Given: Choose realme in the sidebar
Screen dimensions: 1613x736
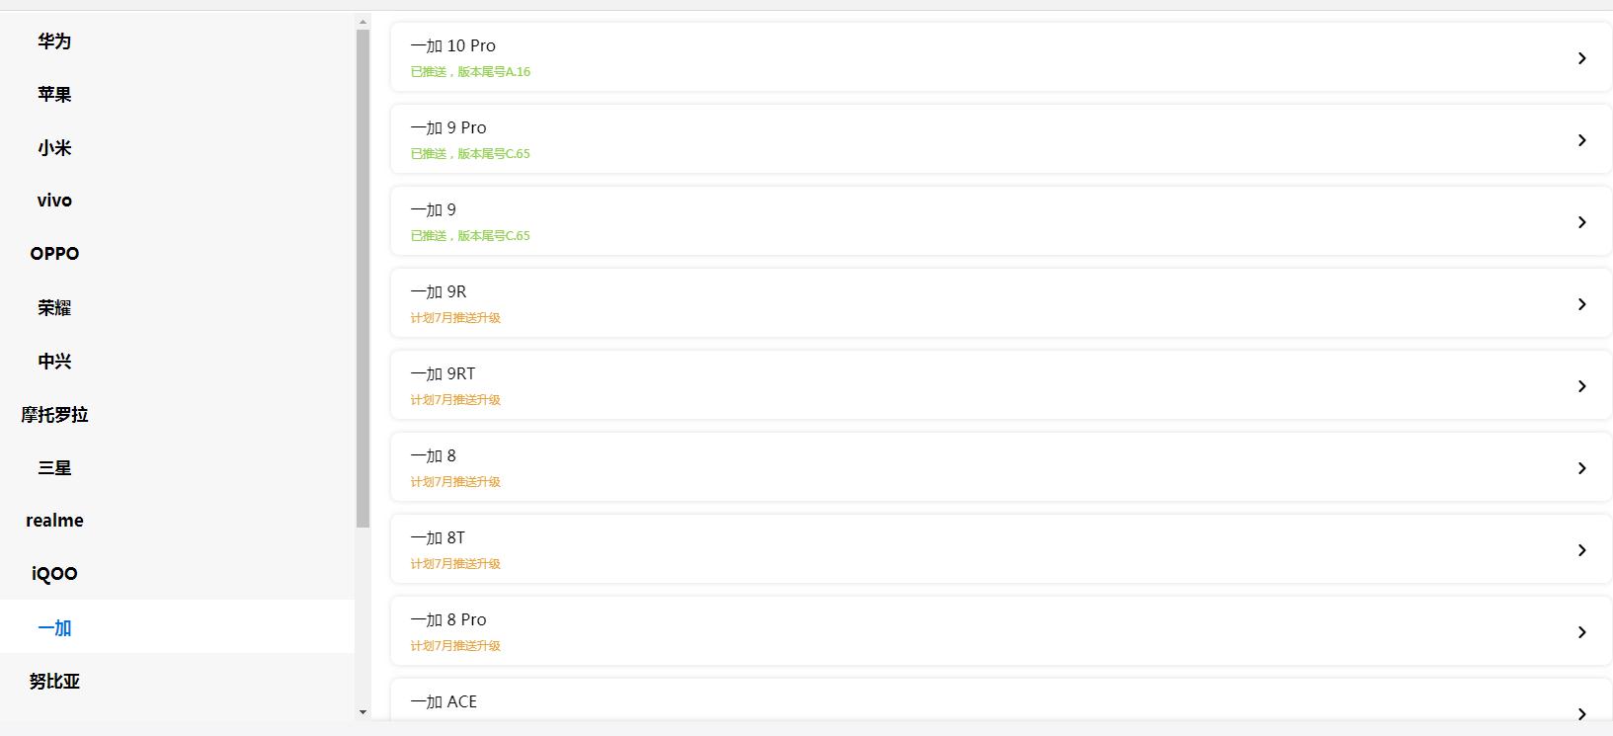Looking at the screenshot, I should (54, 521).
